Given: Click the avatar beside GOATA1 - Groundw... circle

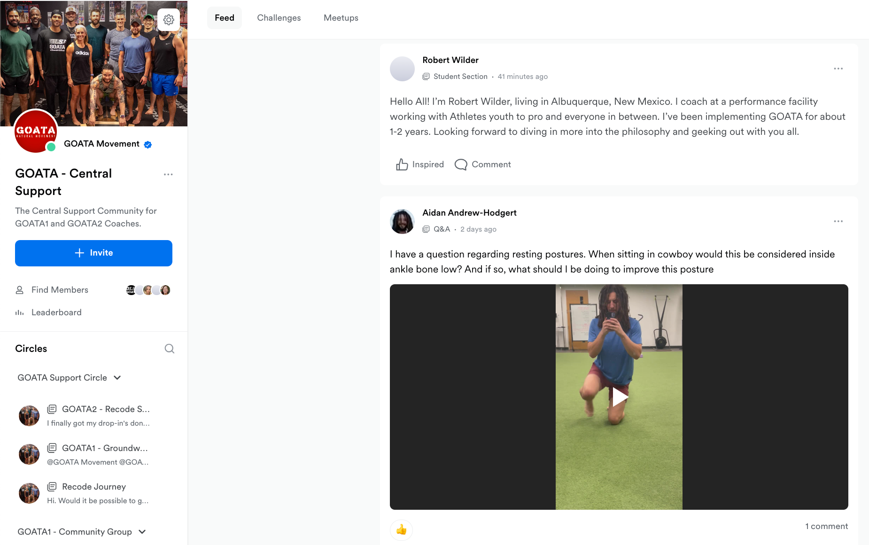Looking at the screenshot, I should (29, 454).
